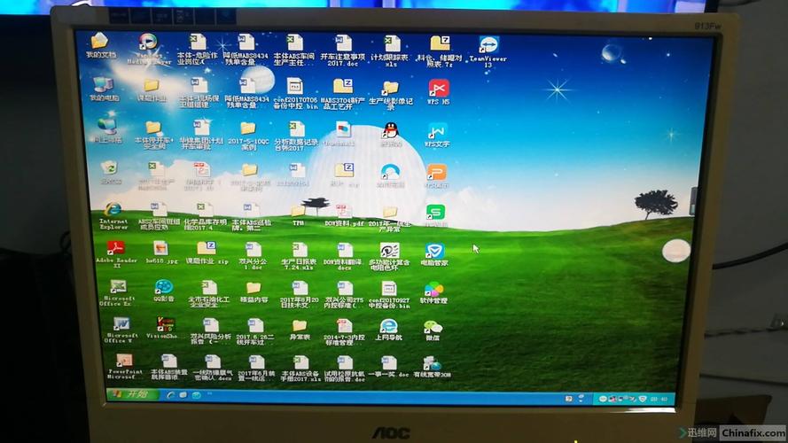The width and height of the screenshot is (788, 443).
Task: Open the orange WPS presentation shortcut
Action: [x=436, y=173]
